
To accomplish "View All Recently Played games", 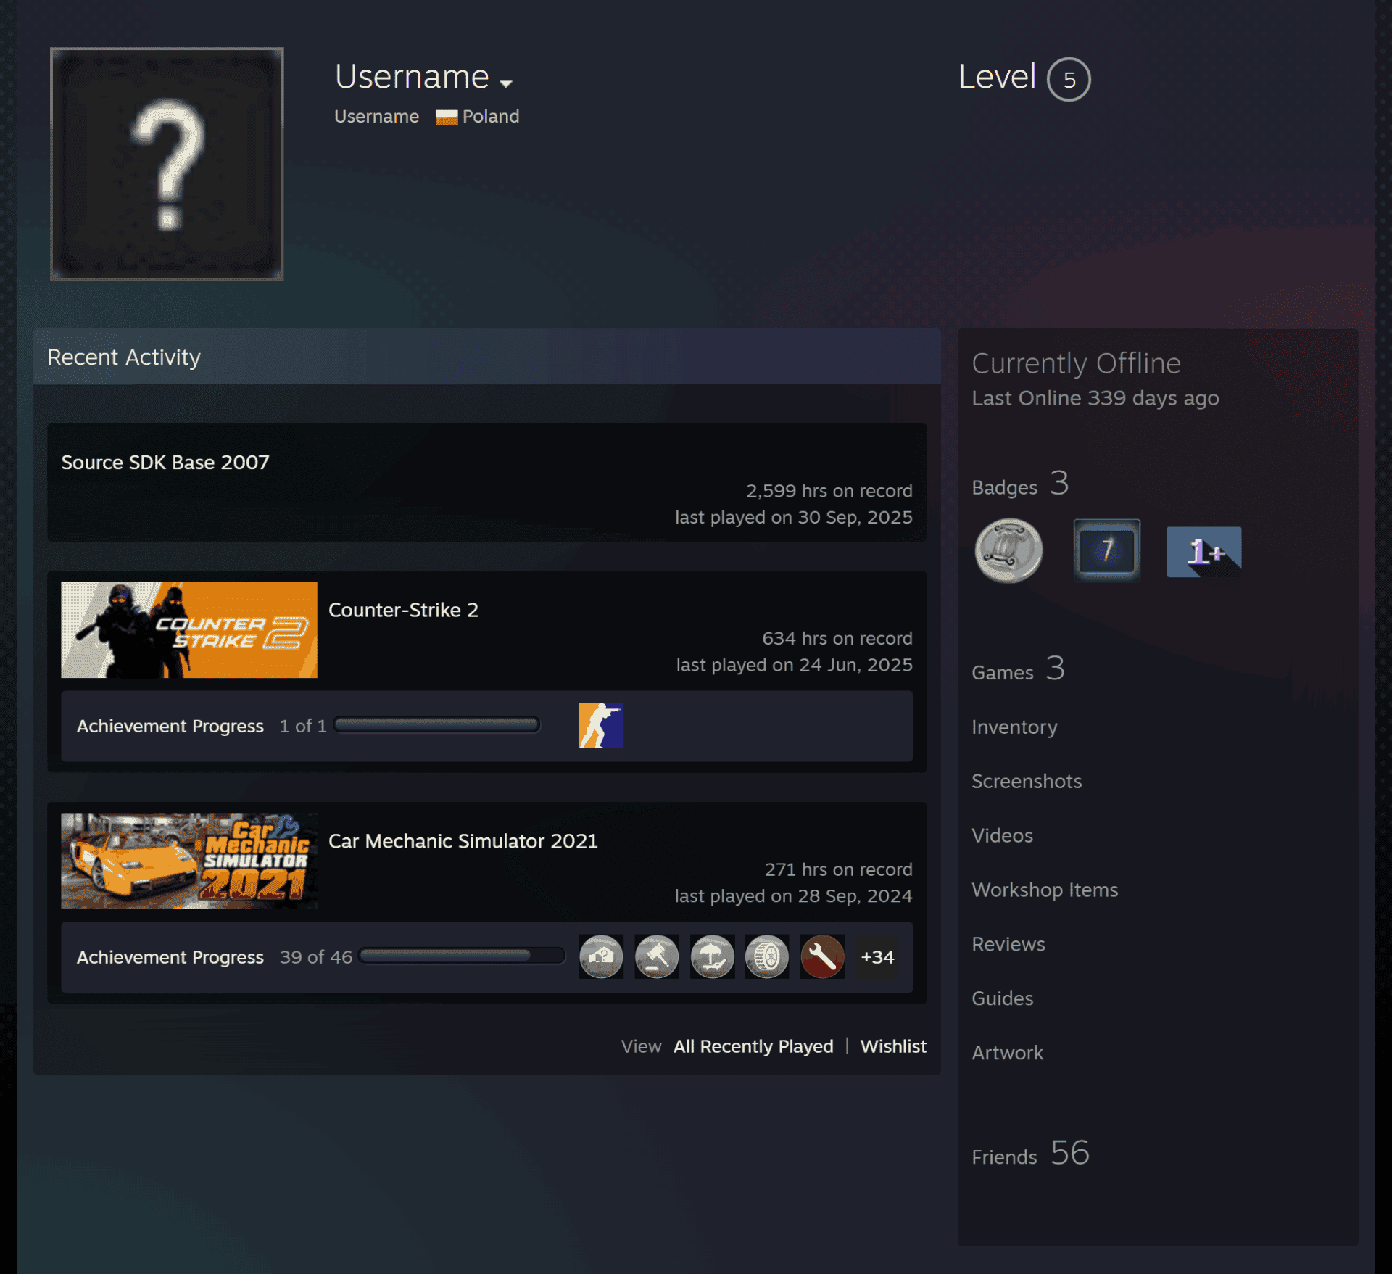I will pos(753,1046).
